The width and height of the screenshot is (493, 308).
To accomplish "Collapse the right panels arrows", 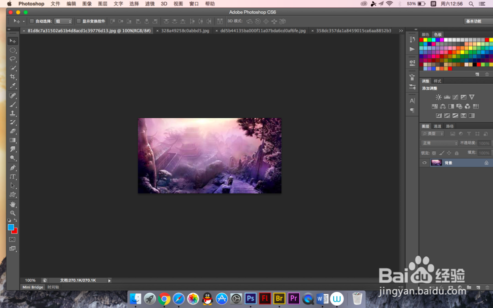I will [x=416, y=29].
